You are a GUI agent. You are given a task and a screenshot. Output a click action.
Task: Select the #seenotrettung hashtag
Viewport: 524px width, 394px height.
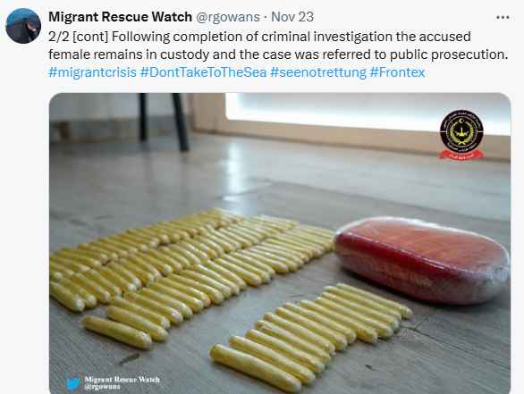[x=318, y=72]
